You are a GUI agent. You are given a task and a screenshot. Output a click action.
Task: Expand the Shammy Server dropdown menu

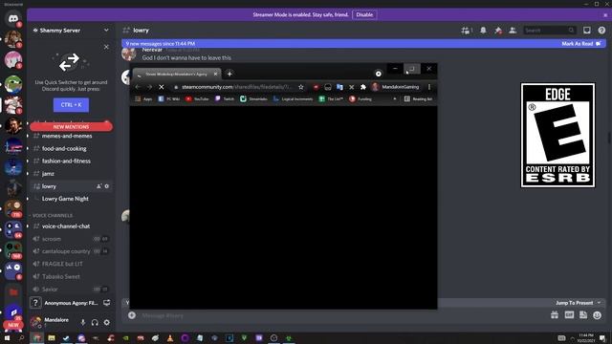[106, 30]
